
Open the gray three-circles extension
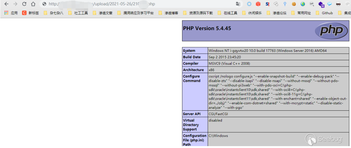276,4
